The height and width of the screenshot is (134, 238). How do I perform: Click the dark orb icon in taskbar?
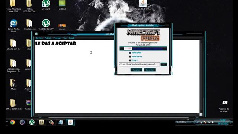coord(22,122)
